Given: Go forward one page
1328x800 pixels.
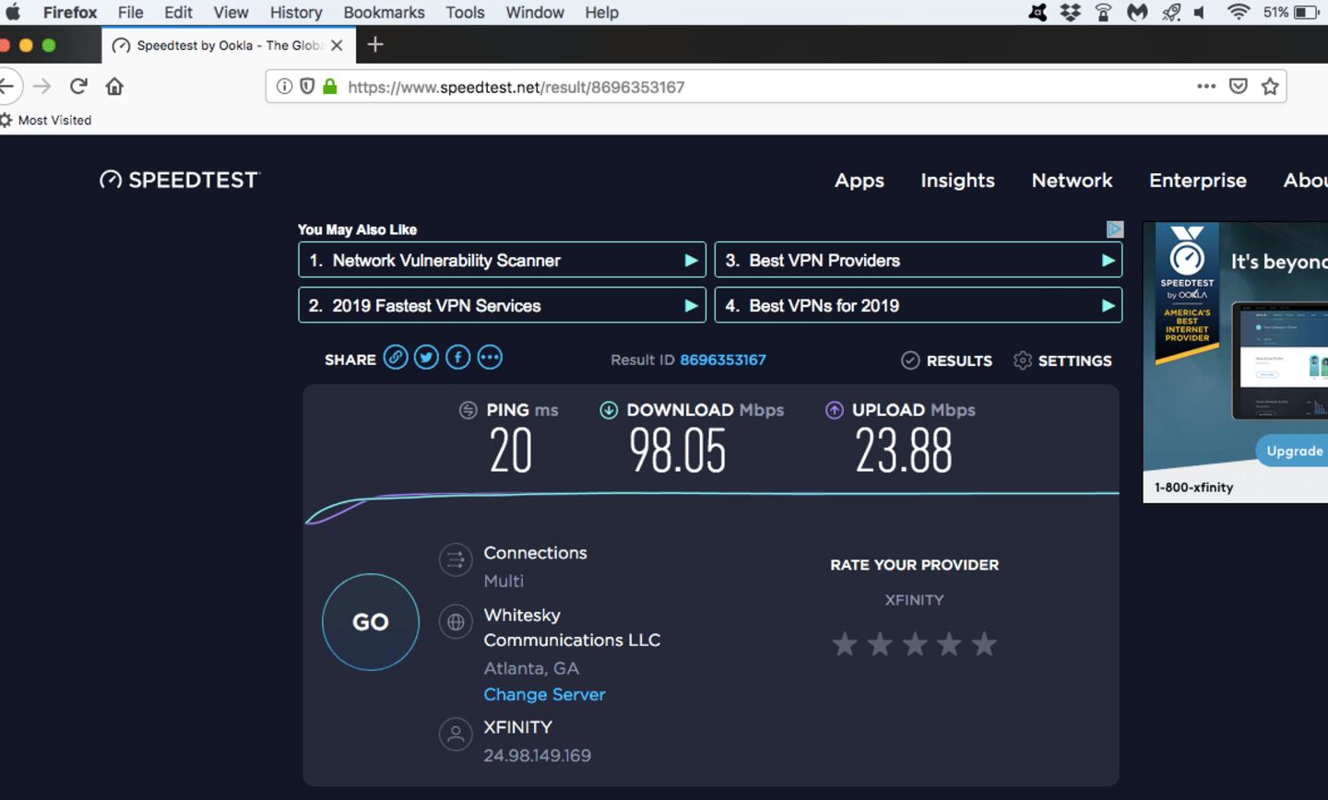Looking at the screenshot, I should [x=42, y=87].
